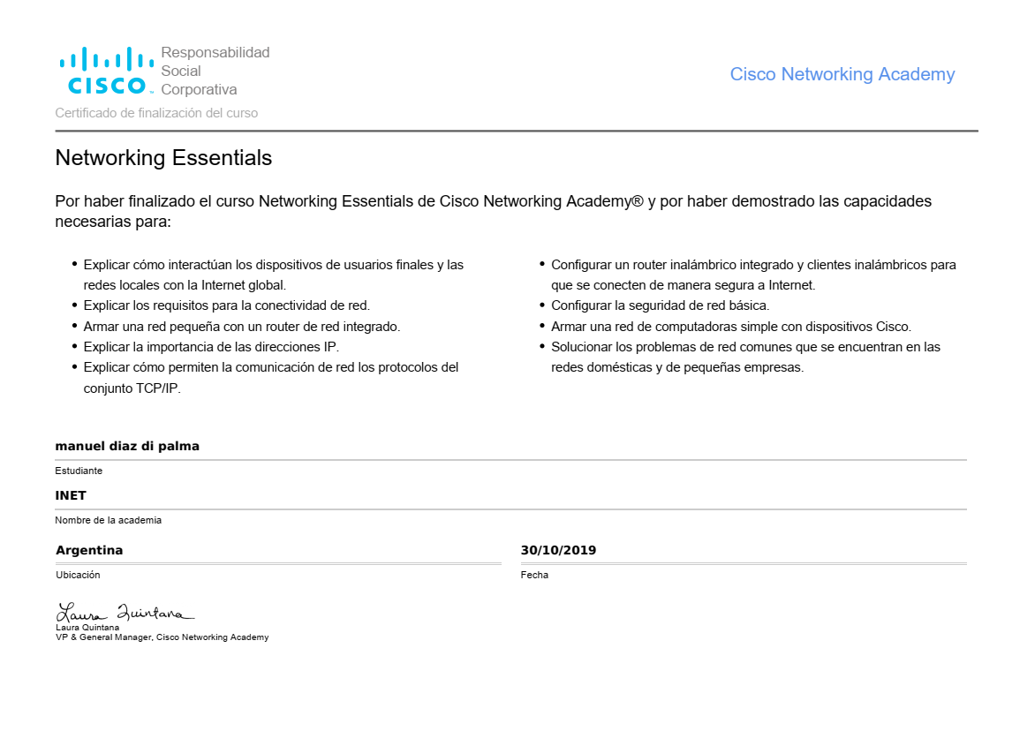Viewport: 1035px width, 731px height.
Task: Click the VP & General Manager title line
Action: (162, 637)
